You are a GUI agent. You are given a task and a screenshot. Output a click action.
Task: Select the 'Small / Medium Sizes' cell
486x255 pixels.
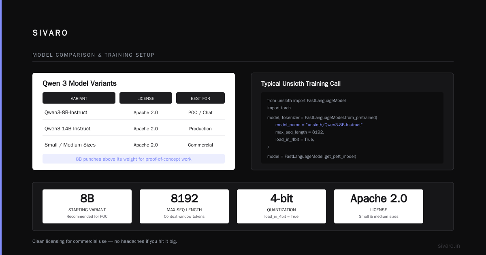(70, 145)
